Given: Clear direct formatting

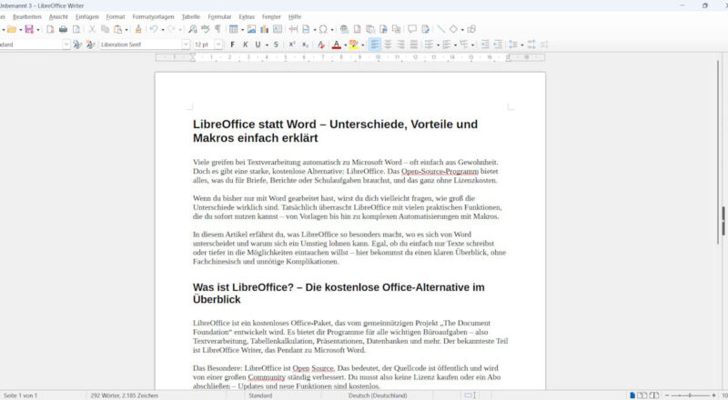Looking at the screenshot, I should pos(321,45).
